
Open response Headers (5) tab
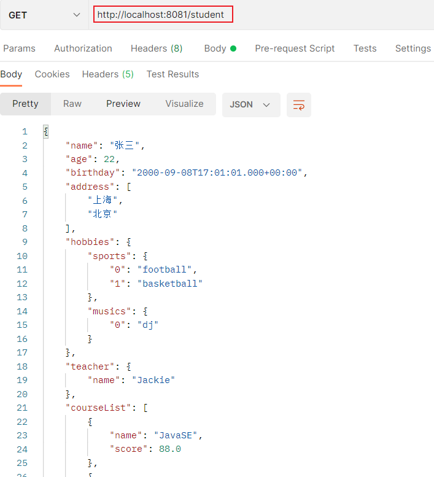pos(107,74)
